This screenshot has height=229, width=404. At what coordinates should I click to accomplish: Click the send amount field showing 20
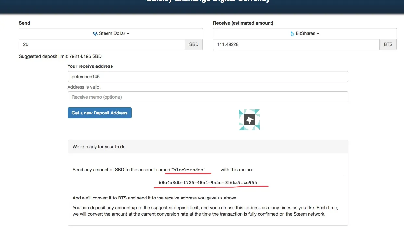point(102,44)
